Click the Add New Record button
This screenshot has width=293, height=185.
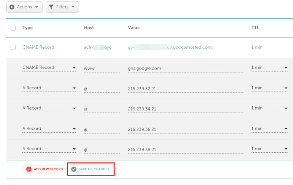(44, 169)
